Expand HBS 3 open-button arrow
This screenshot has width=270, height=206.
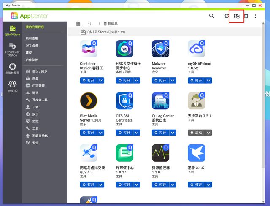[137, 81]
